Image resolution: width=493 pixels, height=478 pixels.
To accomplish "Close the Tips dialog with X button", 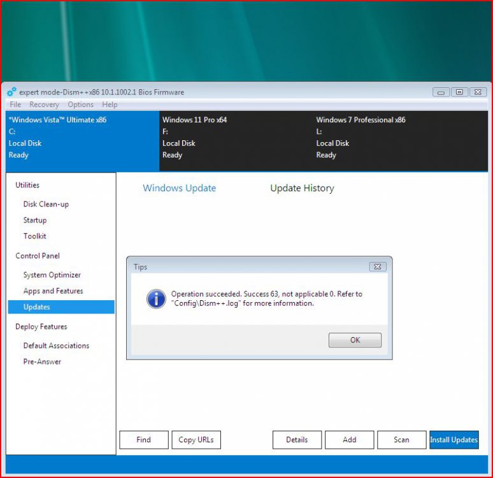I will (378, 267).
